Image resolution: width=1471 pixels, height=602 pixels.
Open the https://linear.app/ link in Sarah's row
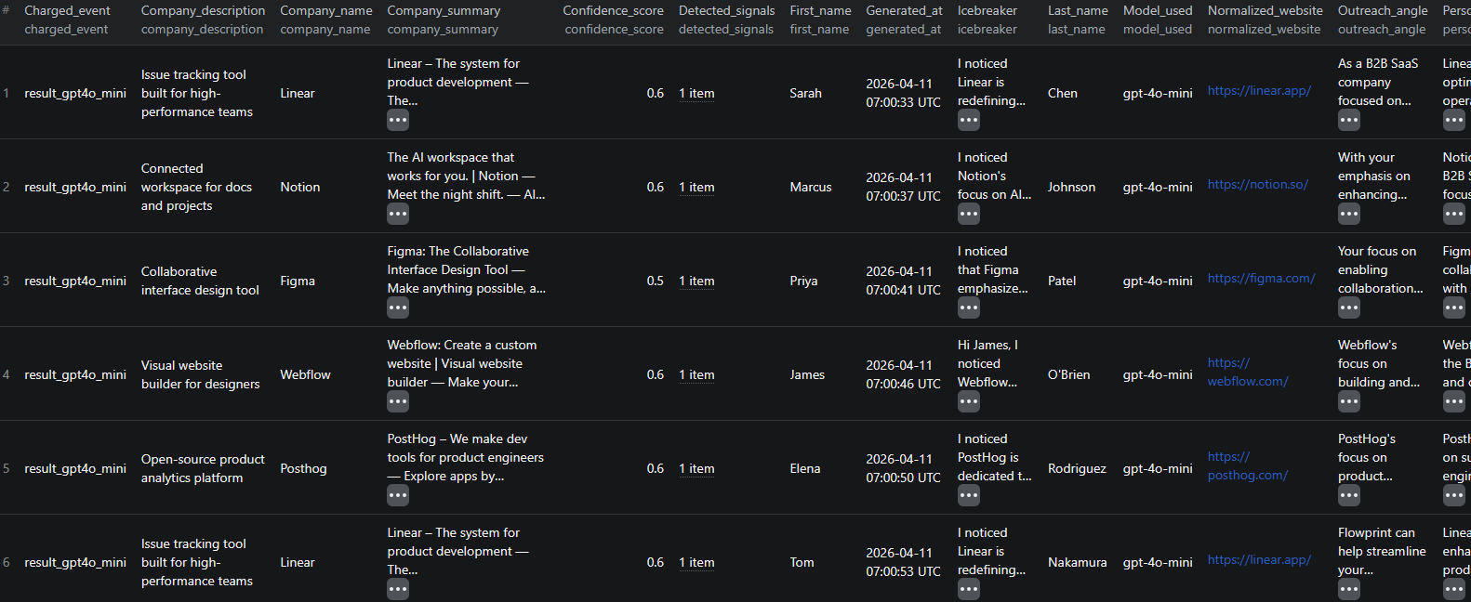click(x=1259, y=90)
